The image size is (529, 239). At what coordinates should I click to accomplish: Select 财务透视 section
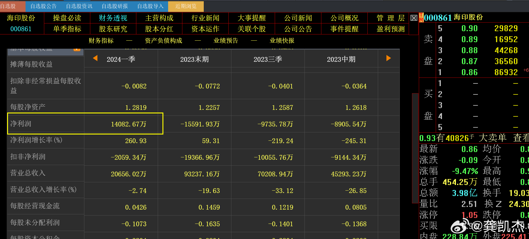pos(113,18)
